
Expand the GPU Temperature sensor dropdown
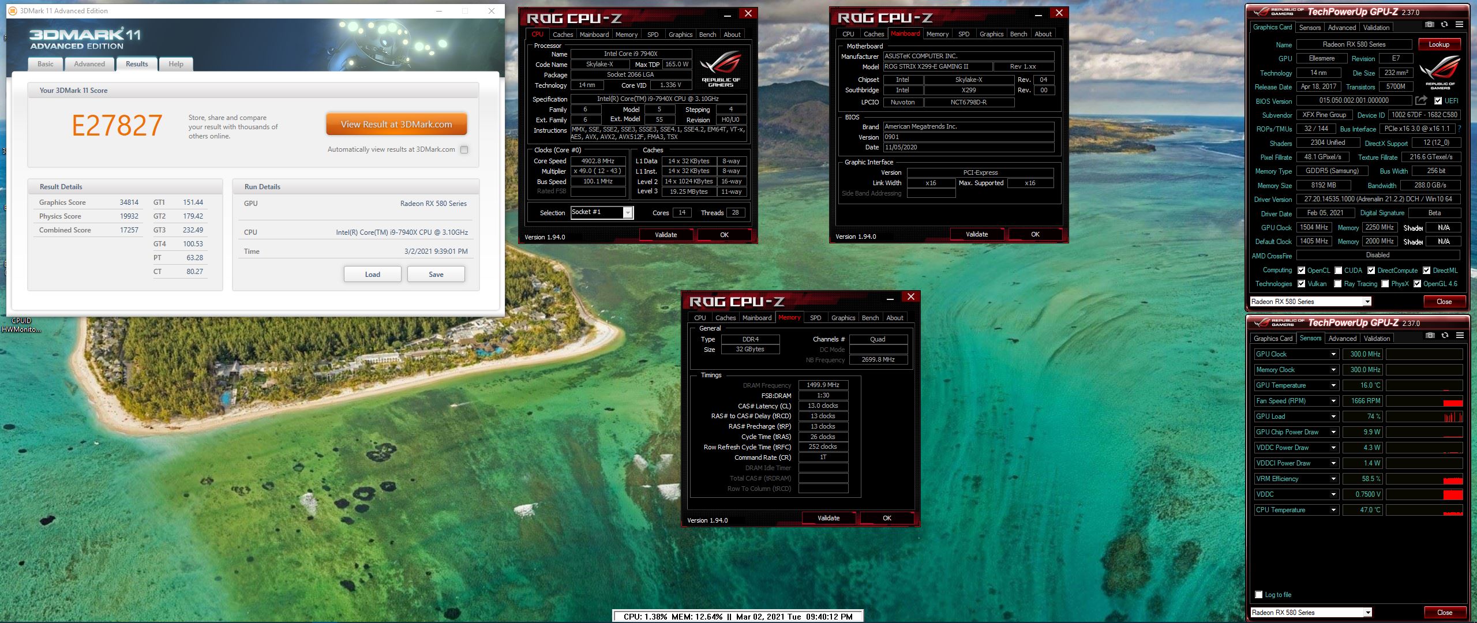point(1333,385)
